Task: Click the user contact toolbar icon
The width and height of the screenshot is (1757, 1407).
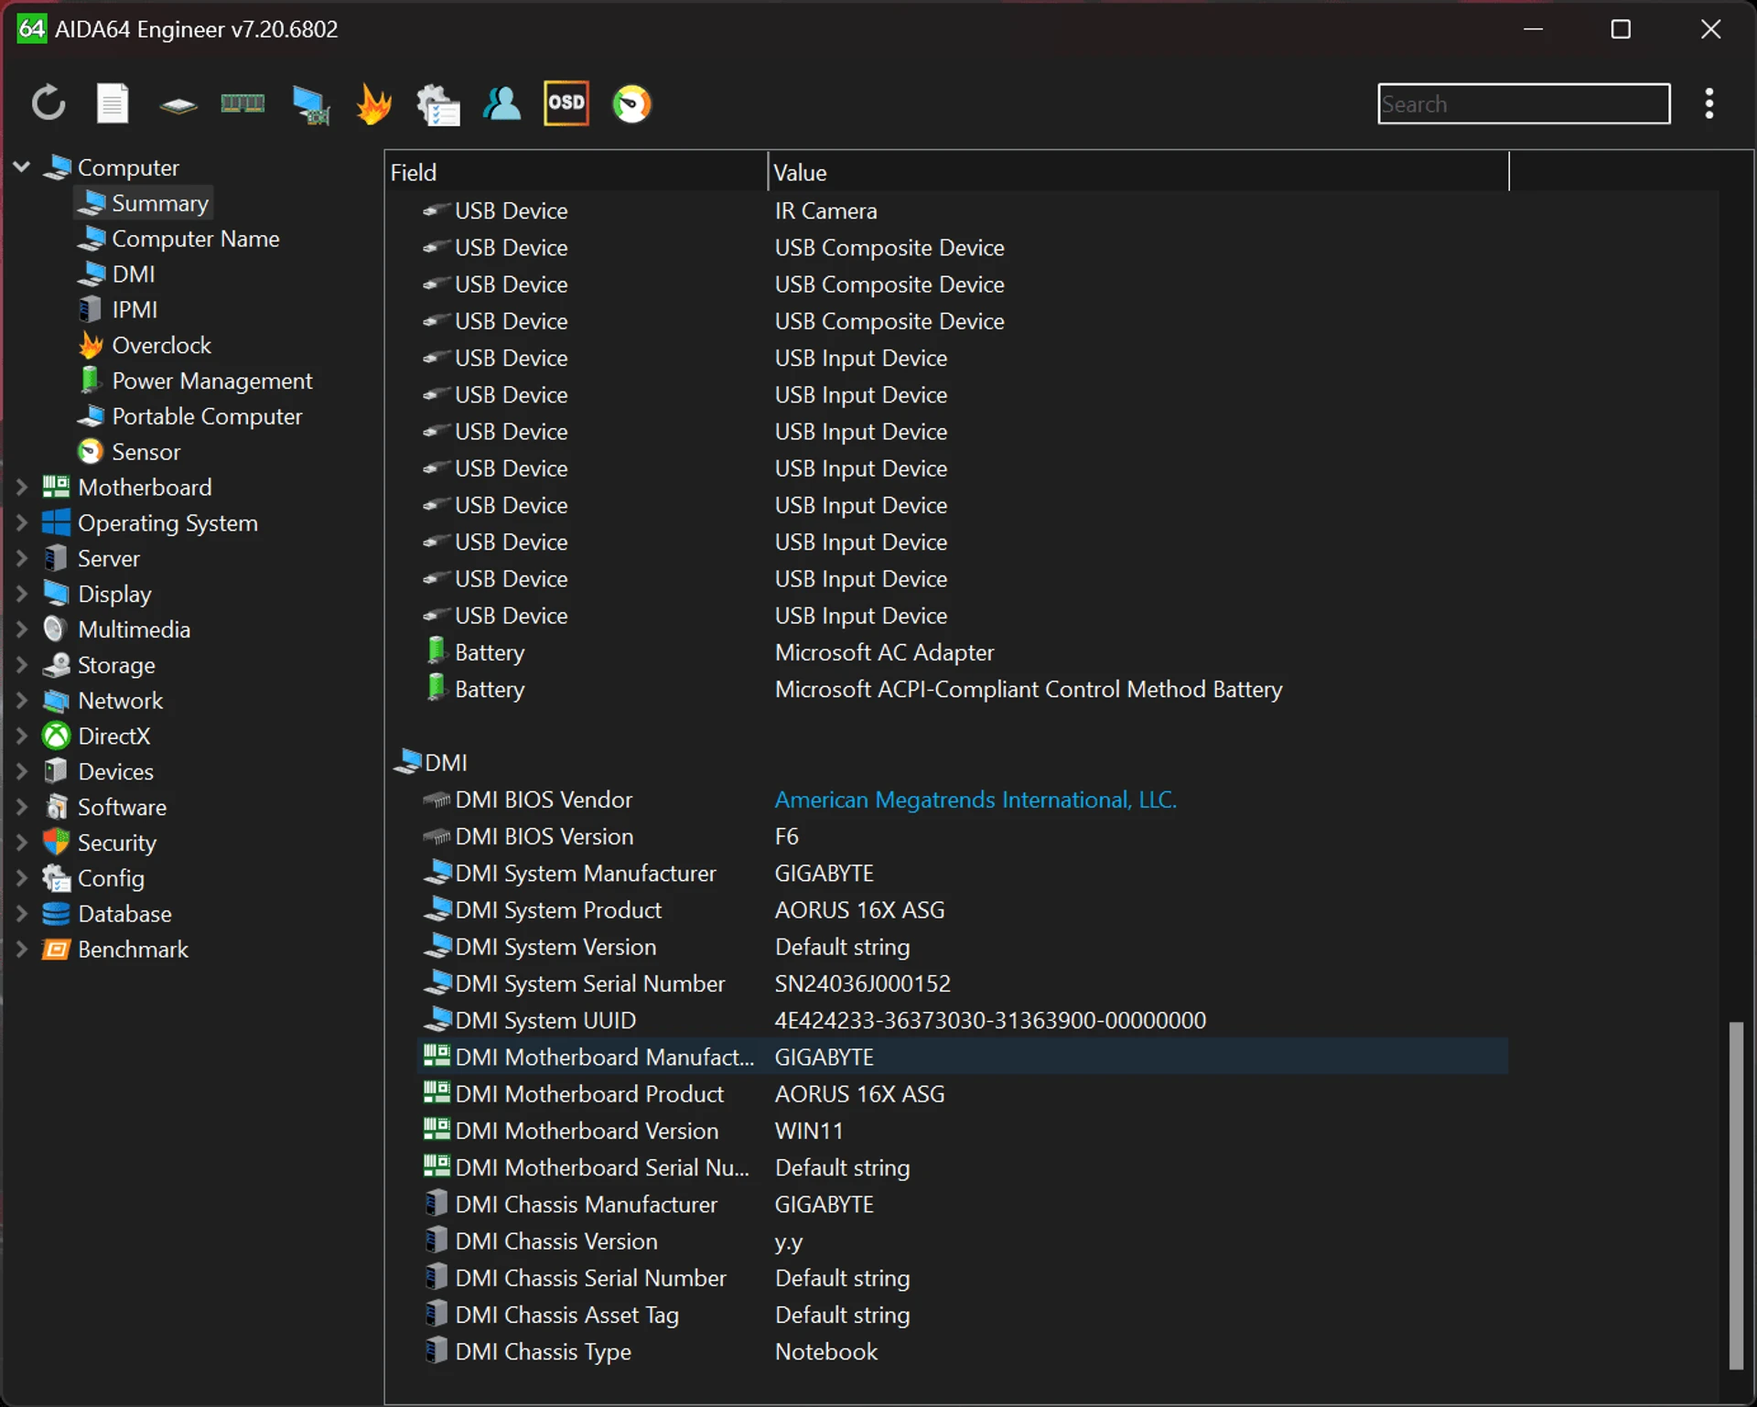Action: click(501, 103)
